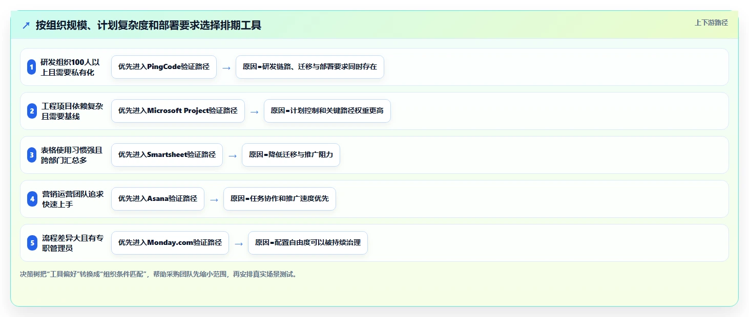Select condition 表格使用习惯强且跨部门汇总多

point(73,155)
